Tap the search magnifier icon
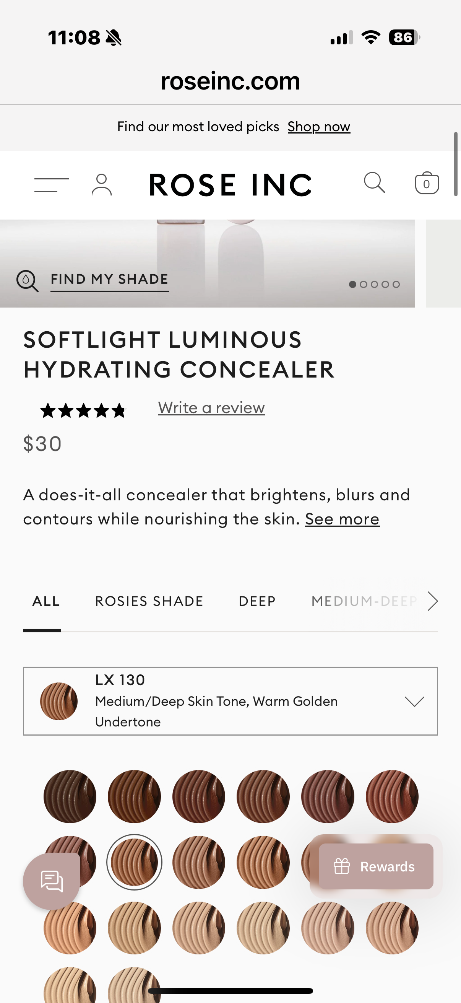 (374, 182)
